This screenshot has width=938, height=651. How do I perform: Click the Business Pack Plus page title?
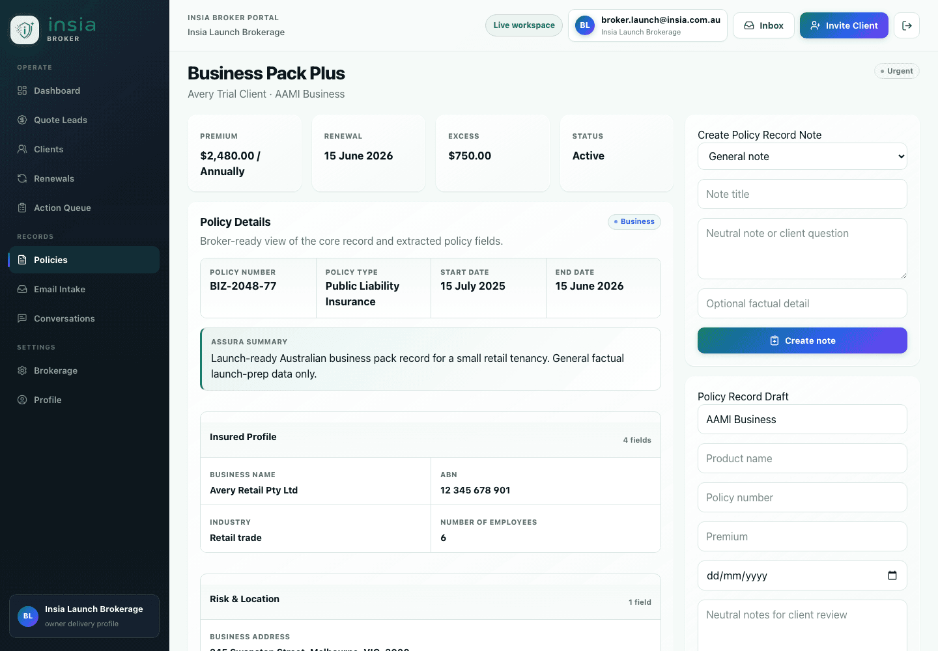click(x=266, y=73)
